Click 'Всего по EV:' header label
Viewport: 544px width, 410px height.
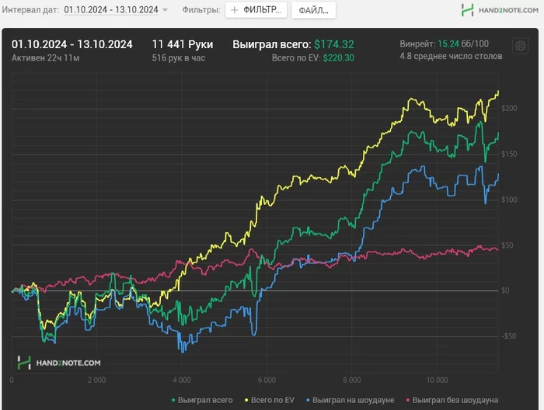296,58
